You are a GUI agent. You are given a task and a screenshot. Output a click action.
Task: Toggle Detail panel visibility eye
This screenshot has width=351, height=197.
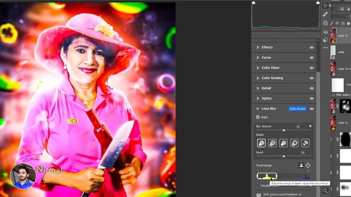(x=312, y=88)
